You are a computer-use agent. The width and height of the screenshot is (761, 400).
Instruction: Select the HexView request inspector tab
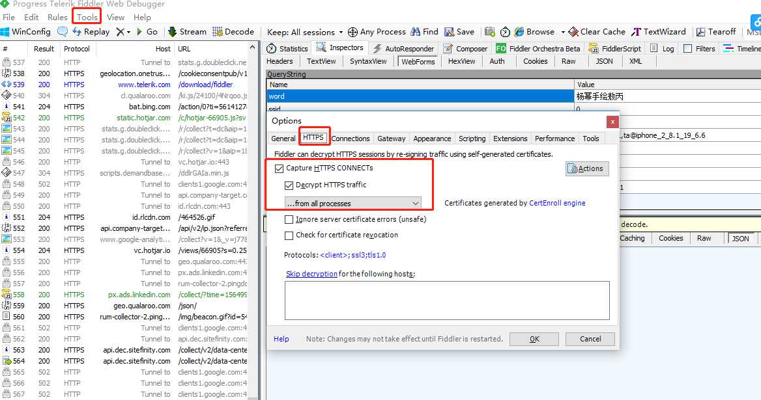pyautogui.click(x=461, y=62)
